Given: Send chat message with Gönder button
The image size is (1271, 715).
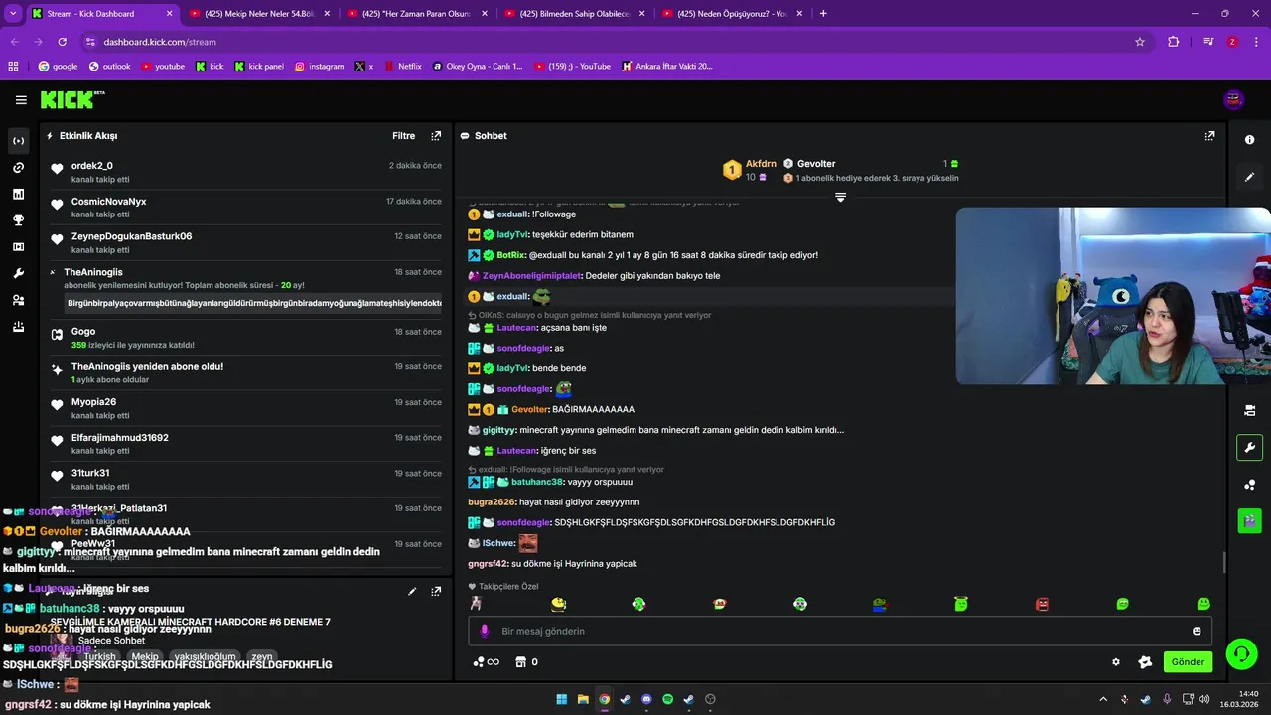Looking at the screenshot, I should [x=1188, y=662].
